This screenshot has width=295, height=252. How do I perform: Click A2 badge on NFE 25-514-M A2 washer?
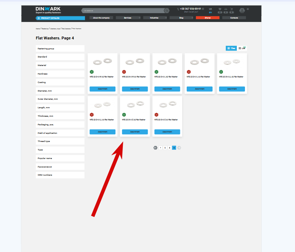[x=92, y=72]
